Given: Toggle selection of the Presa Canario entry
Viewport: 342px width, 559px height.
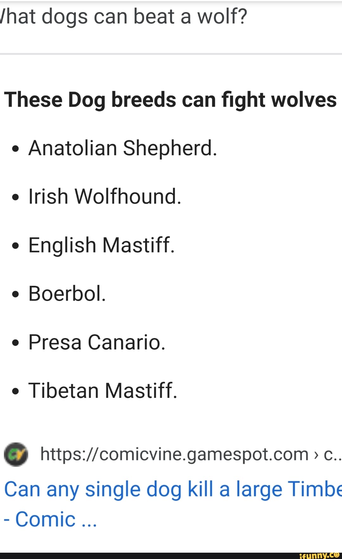Looking at the screenshot, I should point(97,342).
